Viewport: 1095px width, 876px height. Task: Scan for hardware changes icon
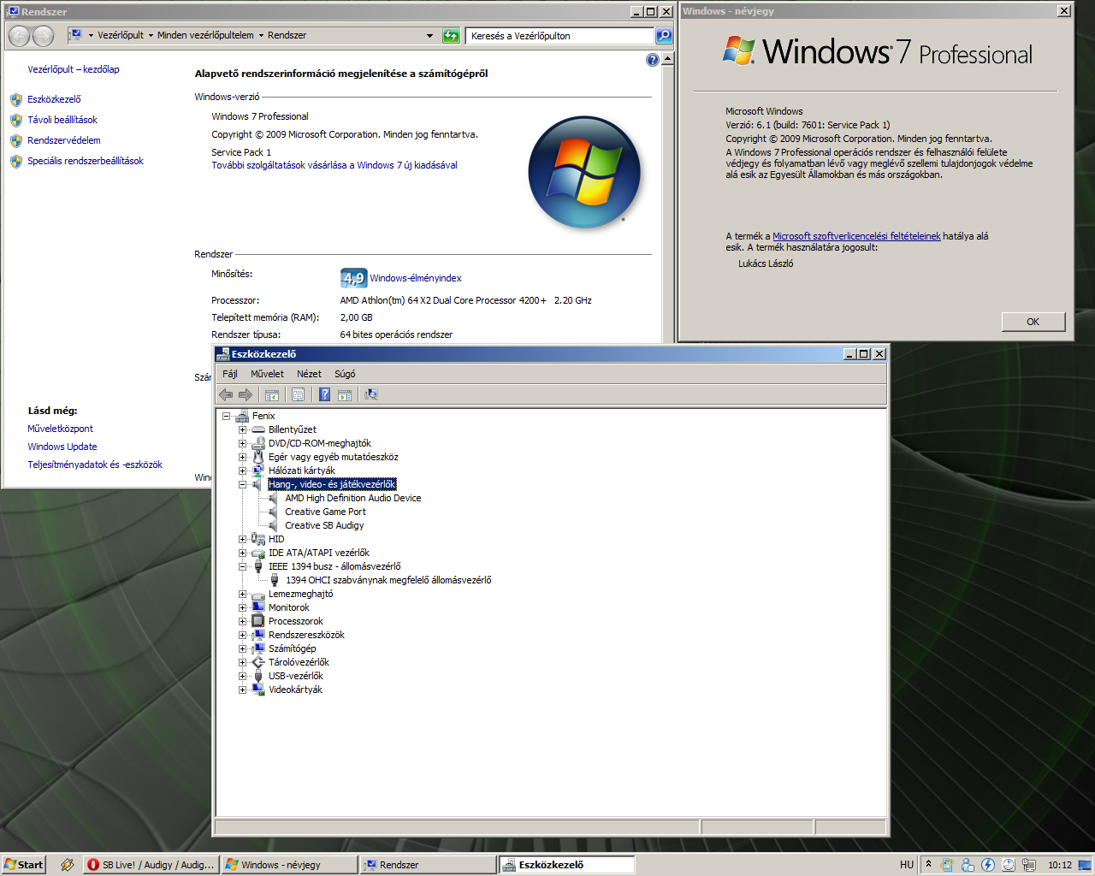[370, 394]
